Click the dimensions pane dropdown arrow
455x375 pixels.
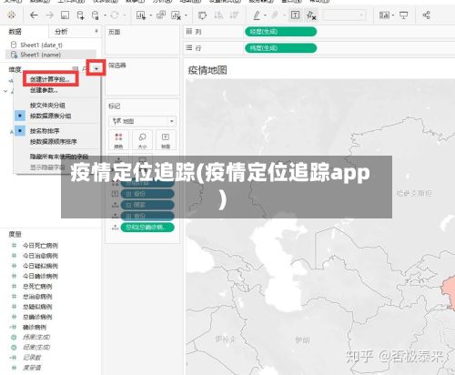[96, 68]
